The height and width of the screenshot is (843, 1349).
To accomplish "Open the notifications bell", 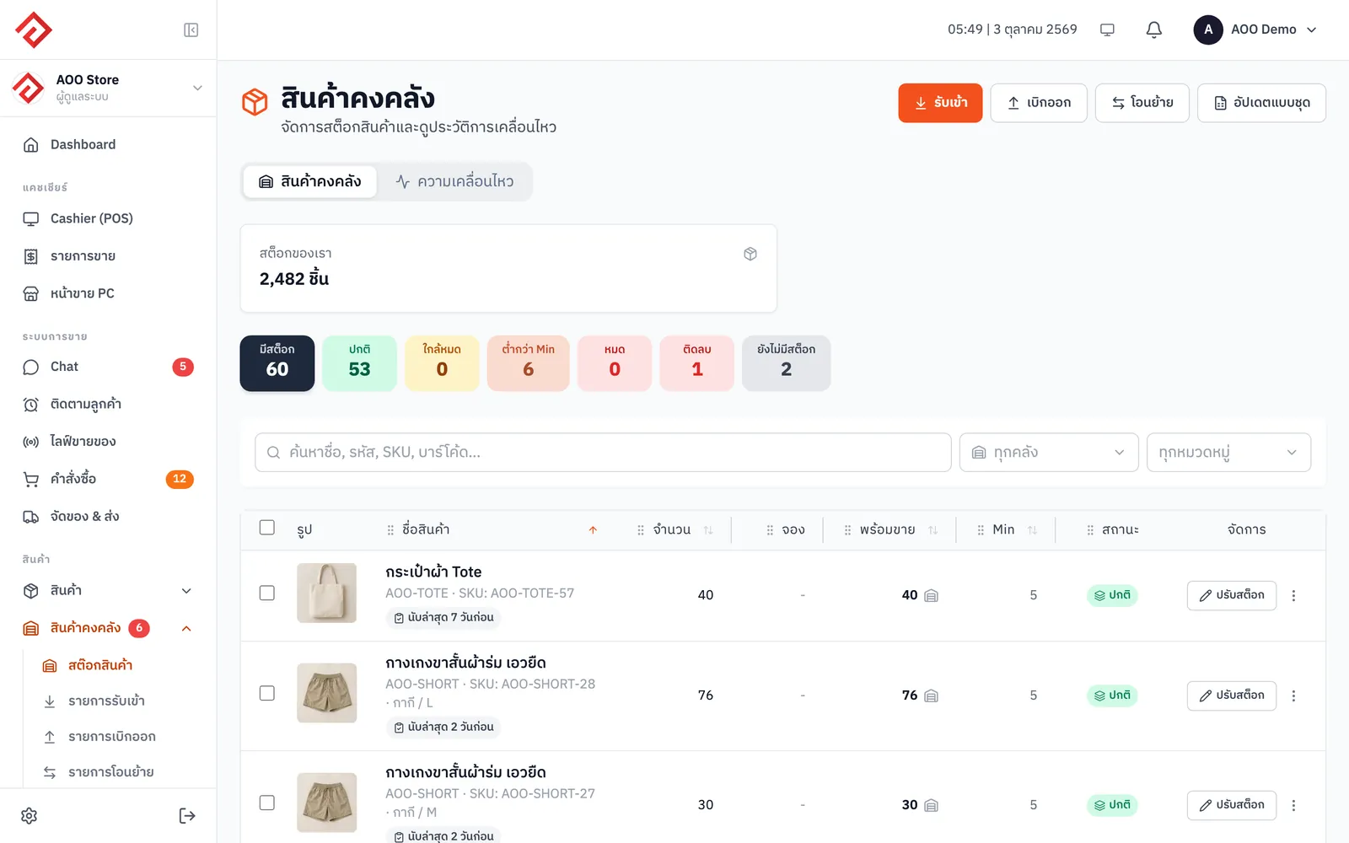I will point(1154,30).
